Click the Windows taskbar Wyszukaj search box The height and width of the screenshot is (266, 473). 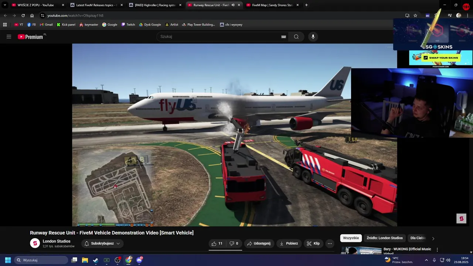(41, 260)
